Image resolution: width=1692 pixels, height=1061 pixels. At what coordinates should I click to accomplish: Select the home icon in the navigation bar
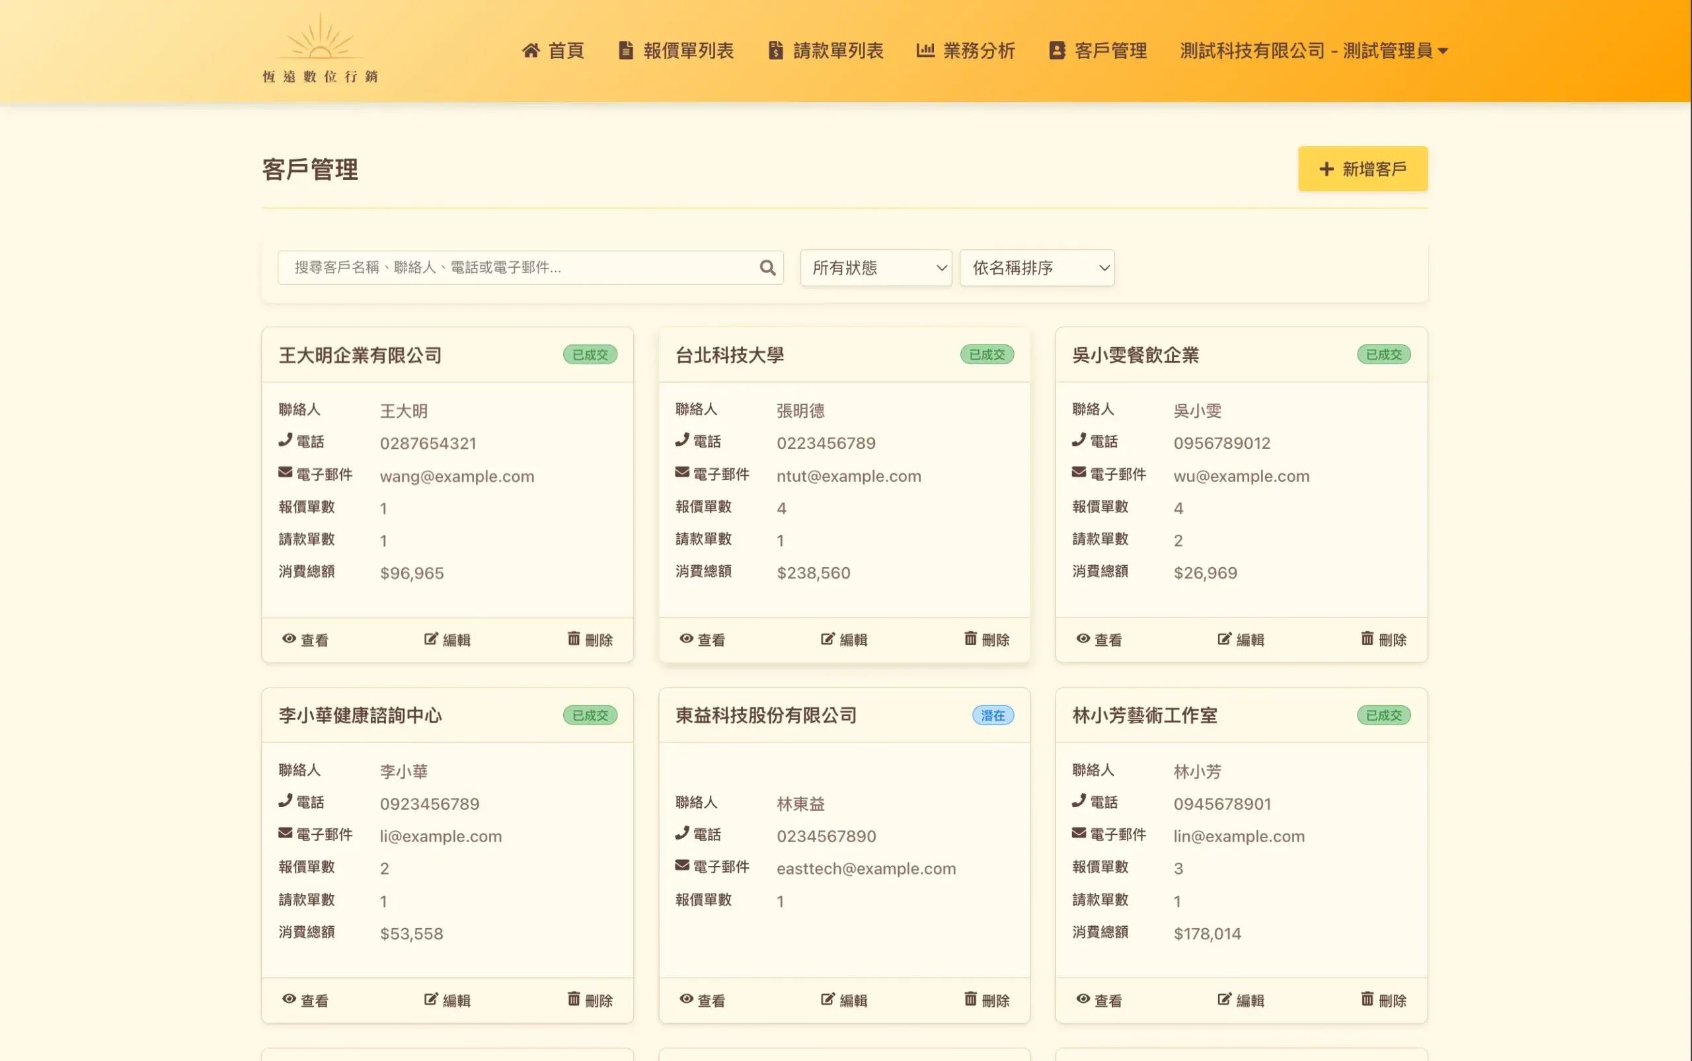(532, 50)
